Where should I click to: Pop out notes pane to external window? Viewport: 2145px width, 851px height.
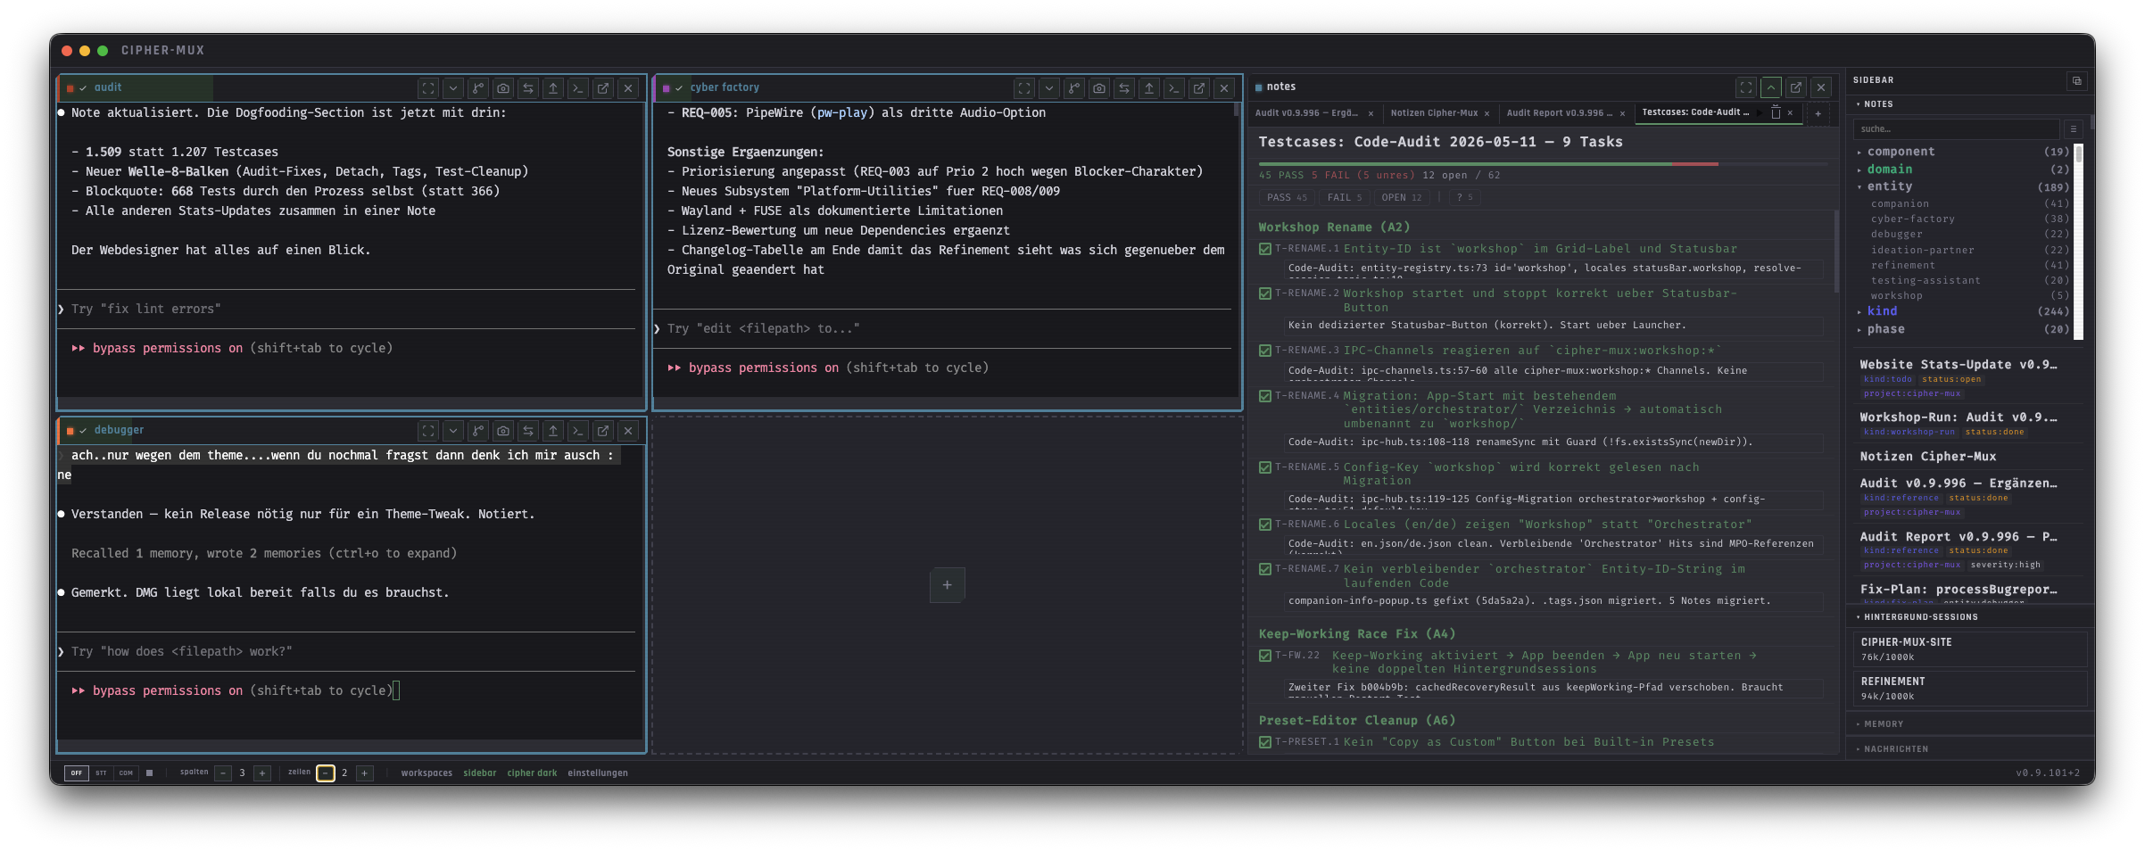1796,87
